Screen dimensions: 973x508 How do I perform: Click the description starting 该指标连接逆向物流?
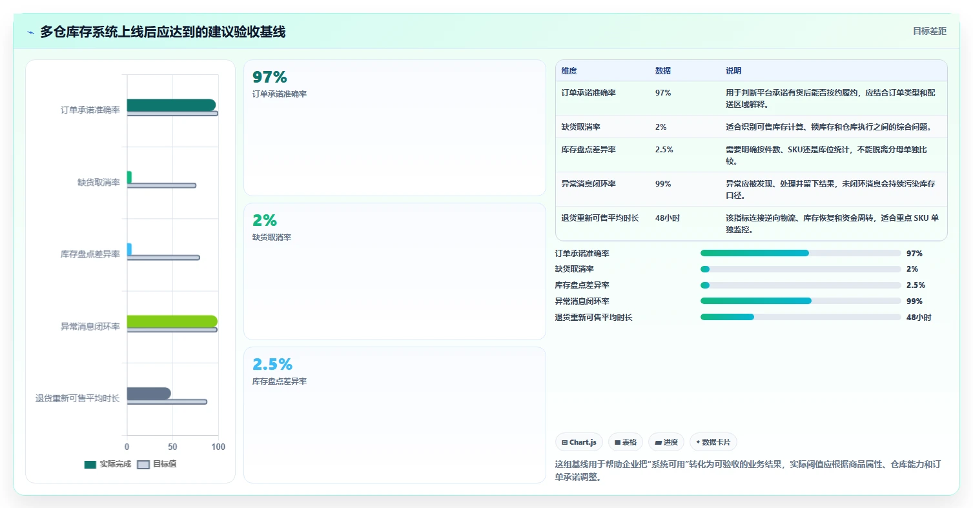832,223
